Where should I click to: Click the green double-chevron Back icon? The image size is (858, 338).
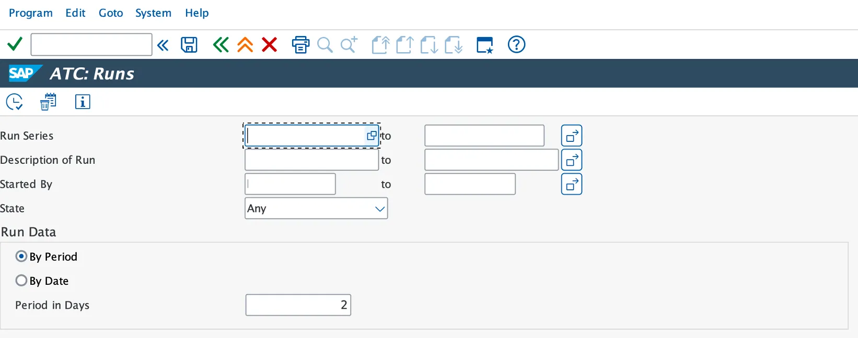point(221,45)
